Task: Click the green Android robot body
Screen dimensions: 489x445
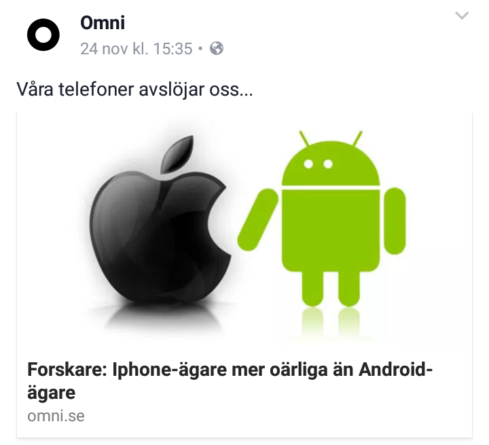Action: 331,231
